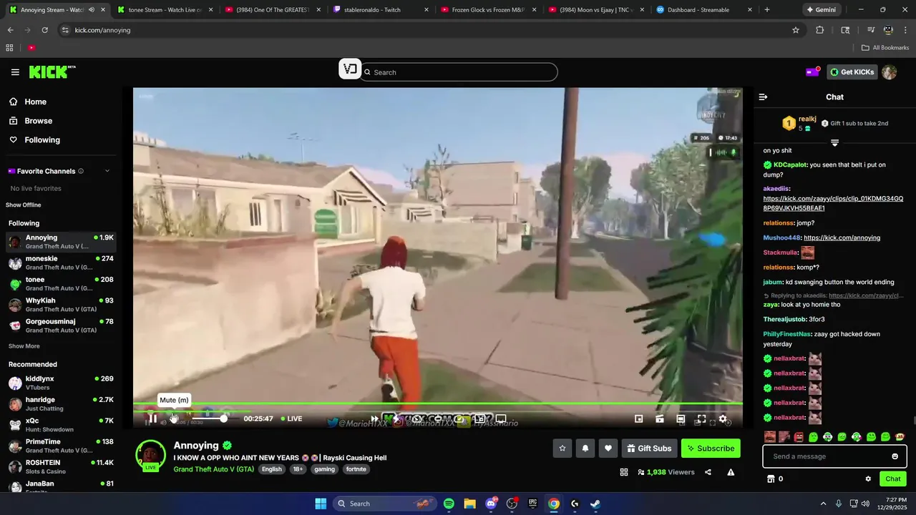The height and width of the screenshot is (515, 916).
Task: Switch to the stableronaldo Twitch tab
Action: pyautogui.click(x=379, y=10)
